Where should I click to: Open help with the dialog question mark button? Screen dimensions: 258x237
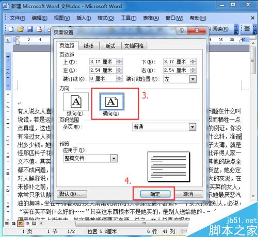click(x=182, y=31)
